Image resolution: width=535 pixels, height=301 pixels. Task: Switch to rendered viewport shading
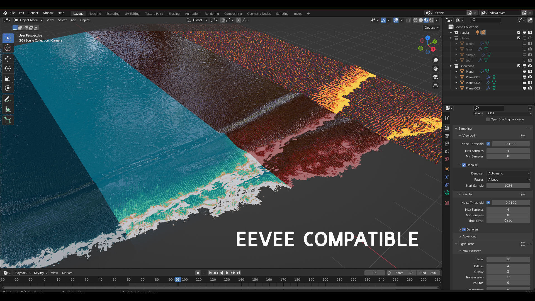(x=431, y=20)
